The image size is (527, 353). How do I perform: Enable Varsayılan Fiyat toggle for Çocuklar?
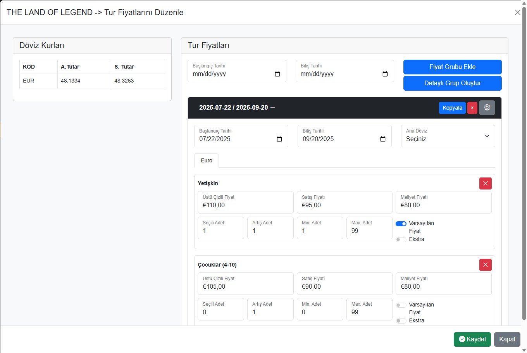click(x=401, y=305)
